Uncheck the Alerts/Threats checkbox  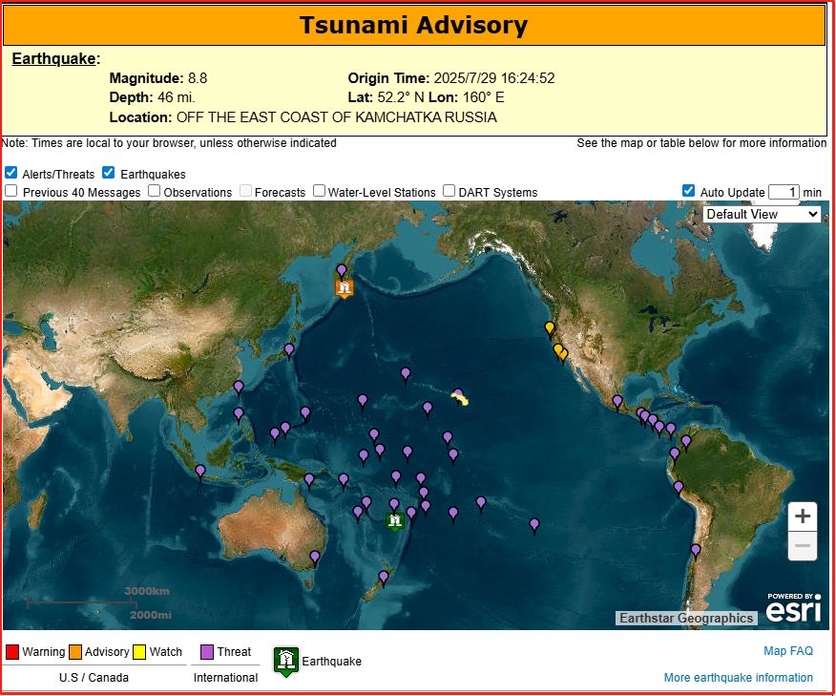(10, 174)
